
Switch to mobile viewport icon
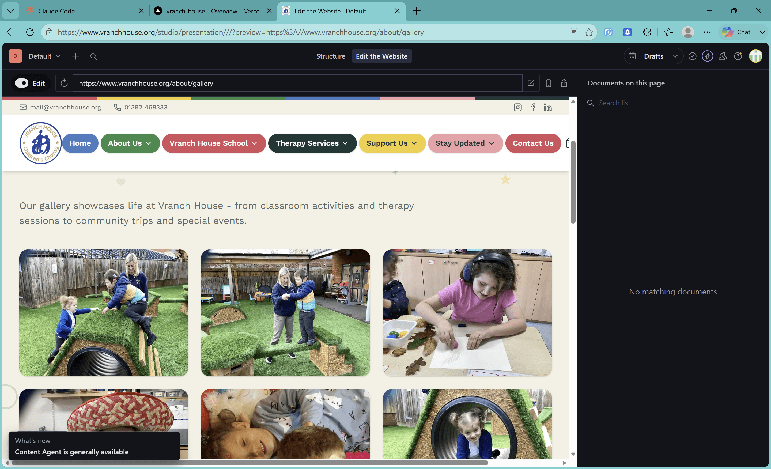pyautogui.click(x=548, y=83)
